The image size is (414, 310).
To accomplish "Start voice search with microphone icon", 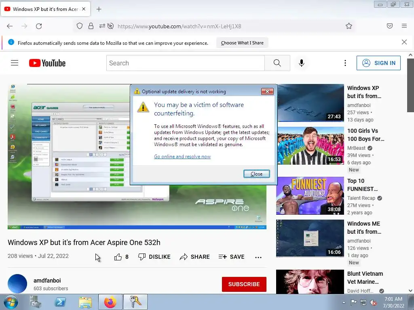I will coord(302,63).
